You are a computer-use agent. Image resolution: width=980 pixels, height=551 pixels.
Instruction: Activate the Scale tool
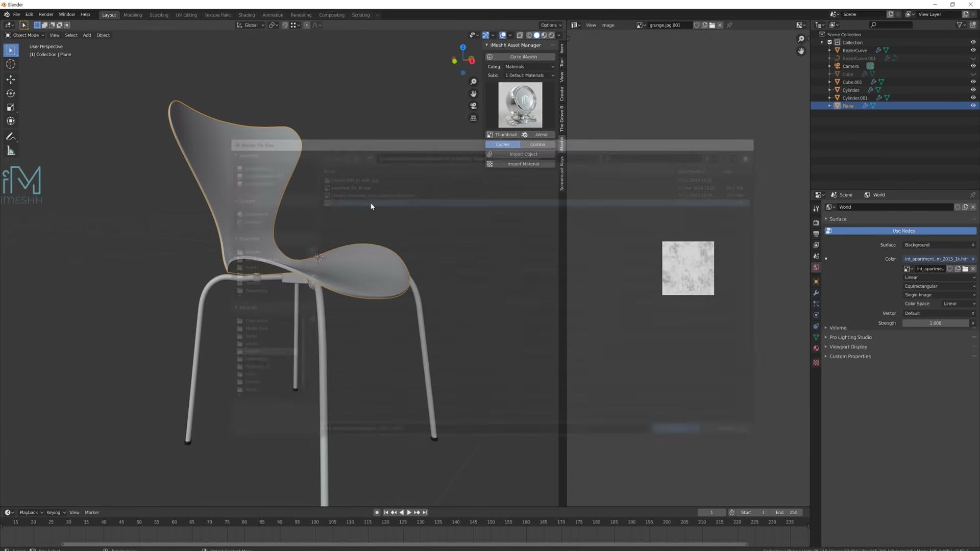point(11,107)
